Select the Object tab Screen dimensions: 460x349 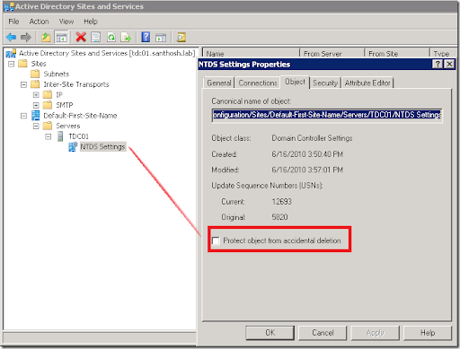[295, 82]
